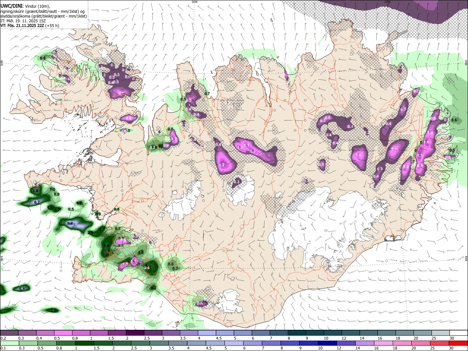Click the 9.4 rainfall value offshore

[70, 223]
